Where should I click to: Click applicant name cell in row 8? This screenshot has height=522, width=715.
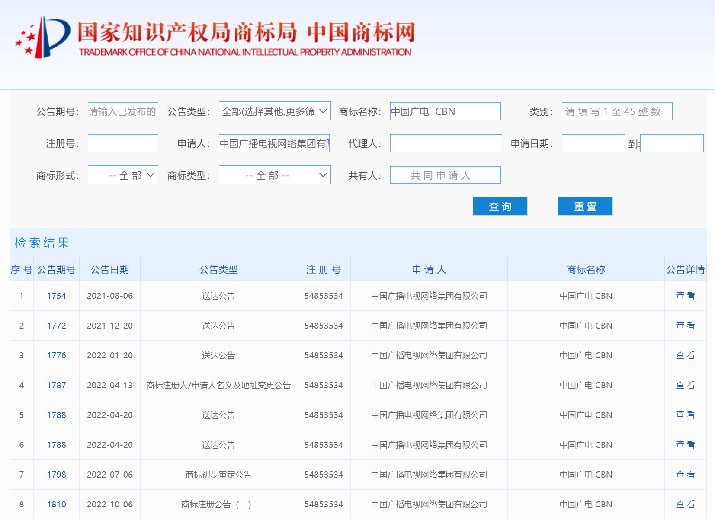point(429,504)
